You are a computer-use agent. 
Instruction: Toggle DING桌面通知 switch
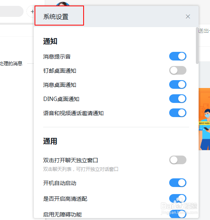click(x=177, y=99)
